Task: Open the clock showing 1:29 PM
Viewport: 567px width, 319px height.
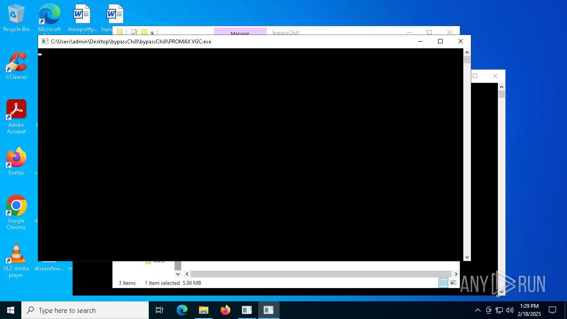Action: 529,310
